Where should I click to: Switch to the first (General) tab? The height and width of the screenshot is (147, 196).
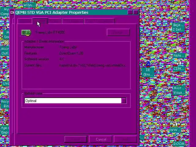[25, 21]
